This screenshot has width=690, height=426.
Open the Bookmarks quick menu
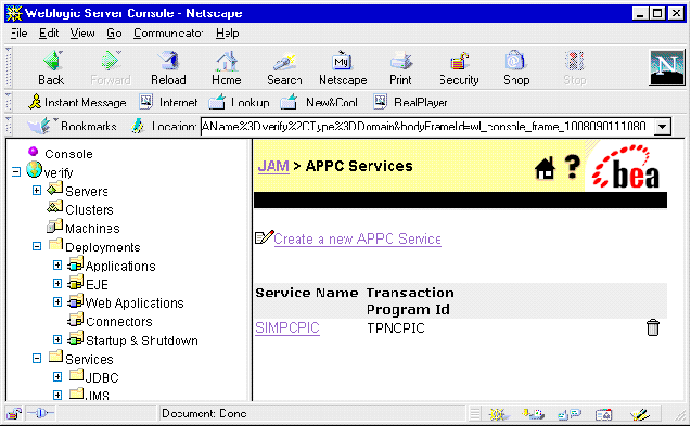[x=72, y=127]
